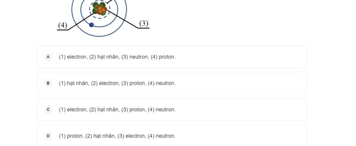The width and height of the screenshot is (356, 146).
Task: Click the (3) label in the diagram
Action: coord(144,23)
